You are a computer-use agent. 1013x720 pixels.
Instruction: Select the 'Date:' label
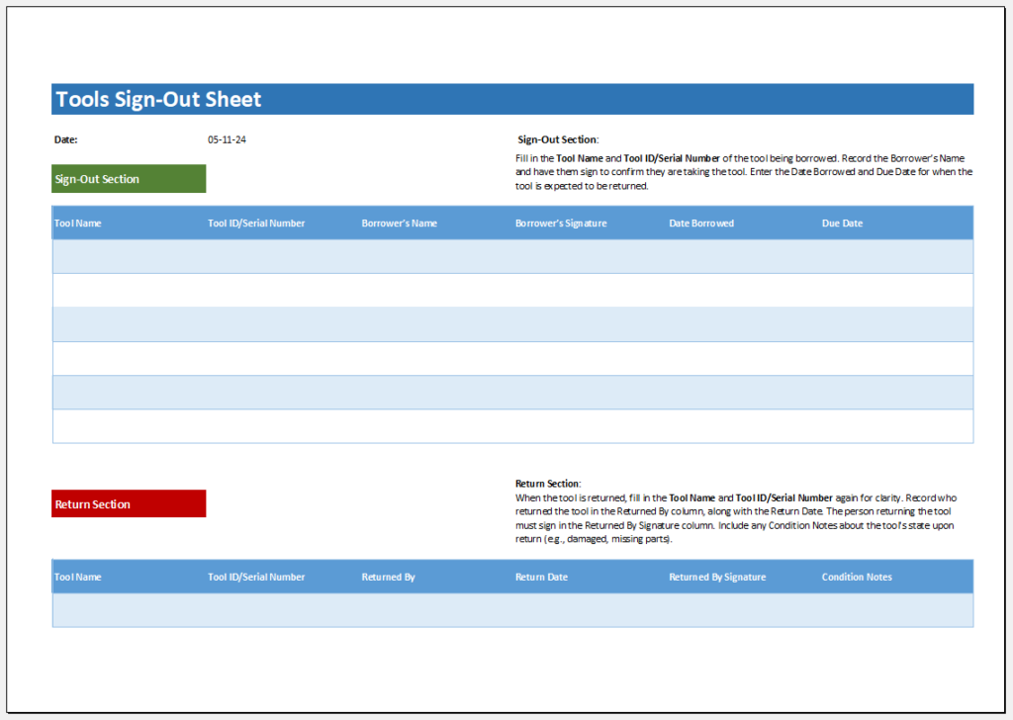[x=66, y=139]
